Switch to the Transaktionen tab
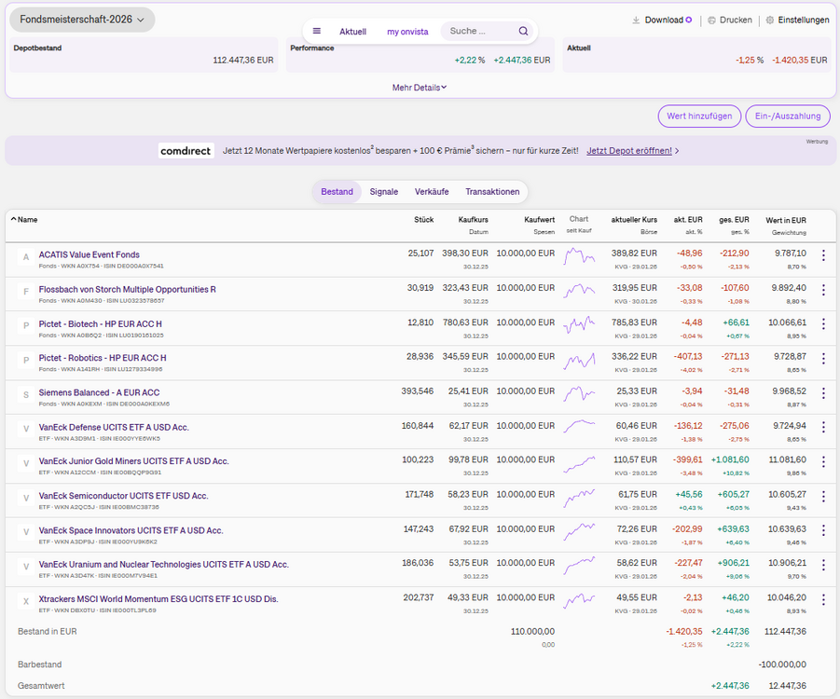The height and width of the screenshot is (699, 840). click(x=492, y=192)
